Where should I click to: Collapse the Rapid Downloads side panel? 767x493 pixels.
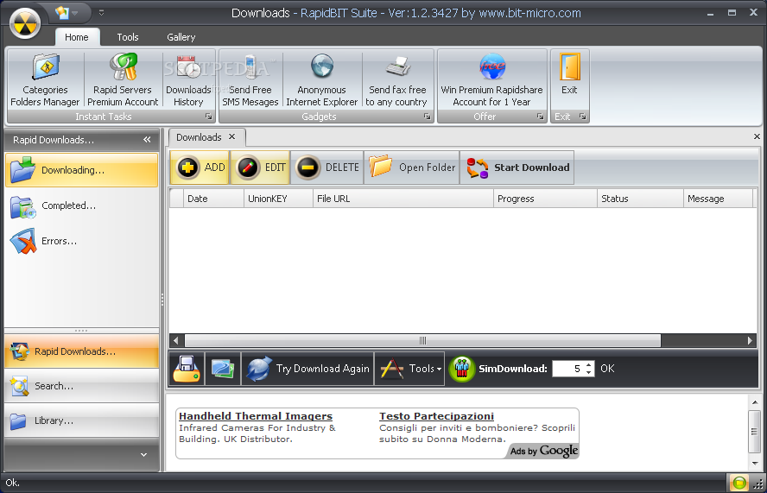pos(147,140)
